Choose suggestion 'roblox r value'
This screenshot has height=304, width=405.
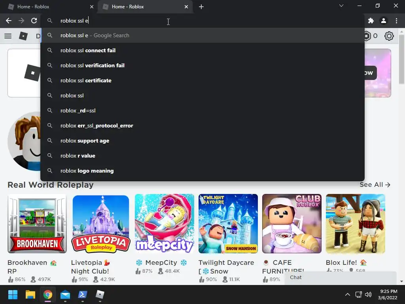202,156
